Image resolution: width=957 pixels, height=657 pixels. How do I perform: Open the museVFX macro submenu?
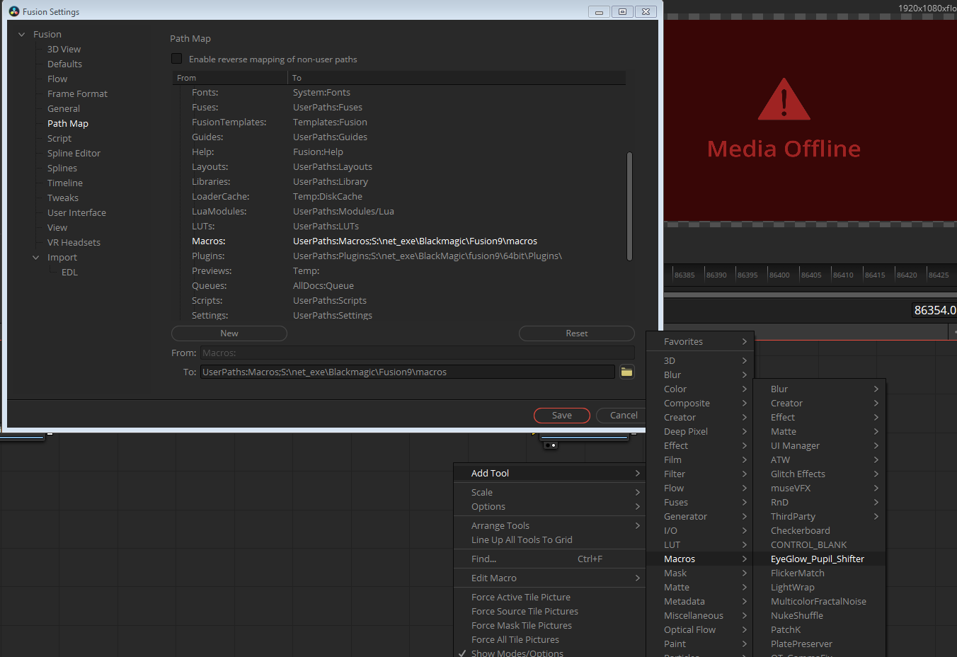pyautogui.click(x=820, y=488)
